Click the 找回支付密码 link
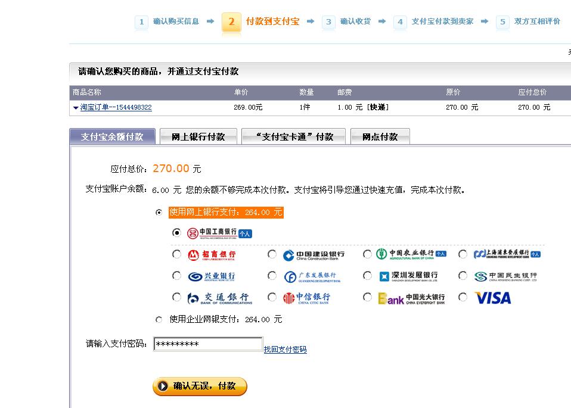 285,350
